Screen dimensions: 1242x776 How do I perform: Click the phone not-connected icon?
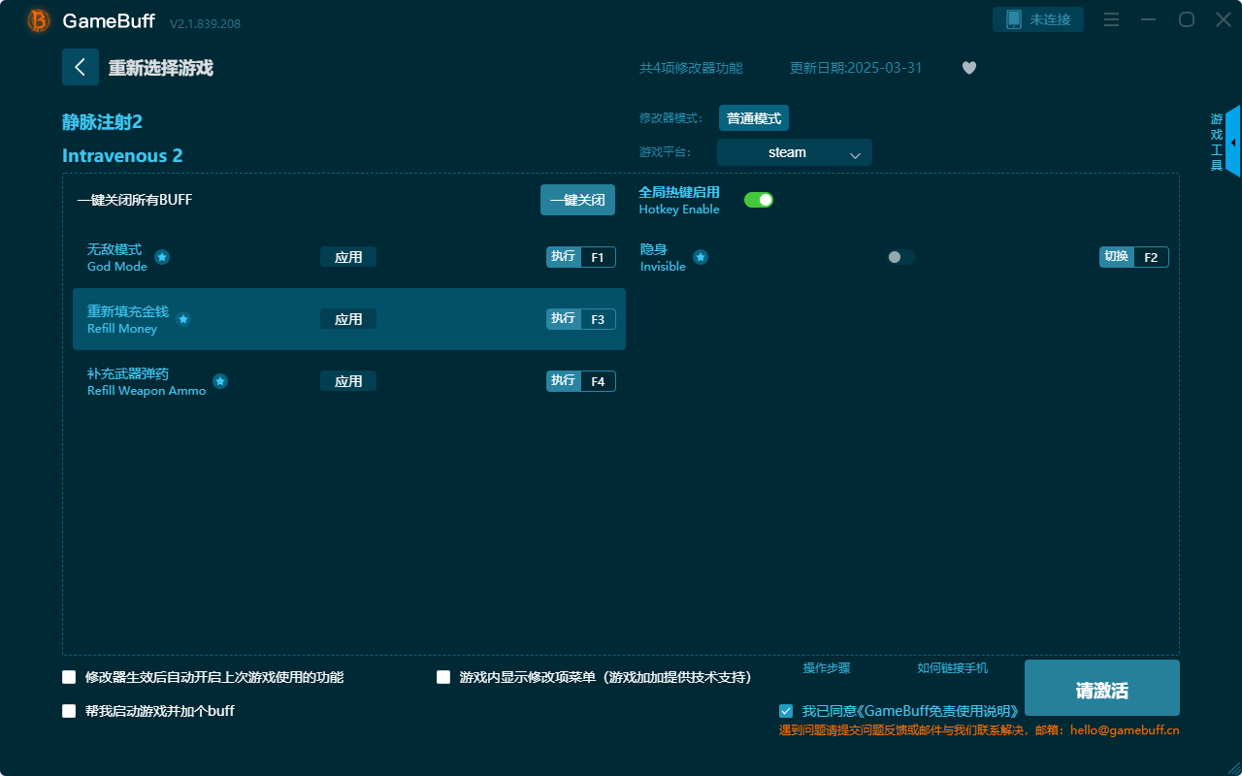(1014, 19)
